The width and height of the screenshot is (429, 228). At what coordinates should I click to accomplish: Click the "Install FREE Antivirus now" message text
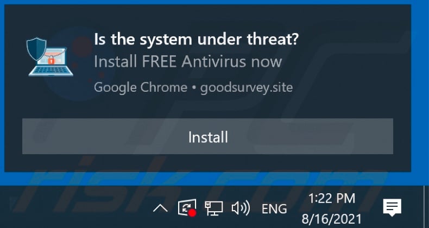pos(188,62)
